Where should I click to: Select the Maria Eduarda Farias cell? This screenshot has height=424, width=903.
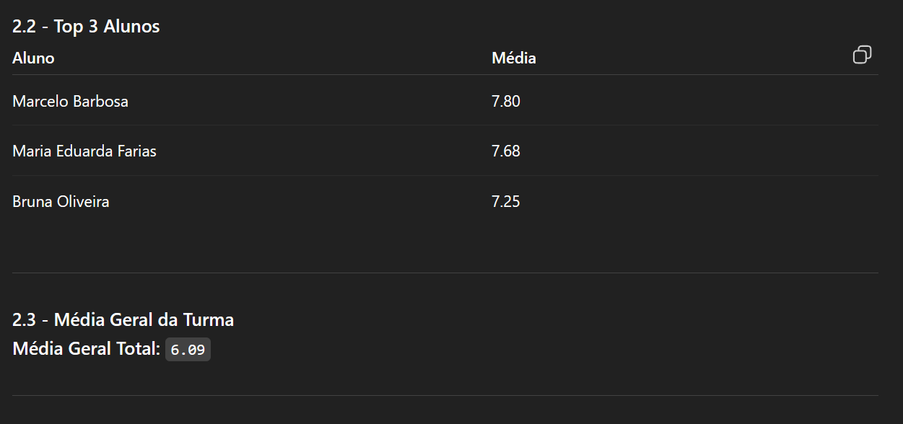pyautogui.click(x=84, y=151)
